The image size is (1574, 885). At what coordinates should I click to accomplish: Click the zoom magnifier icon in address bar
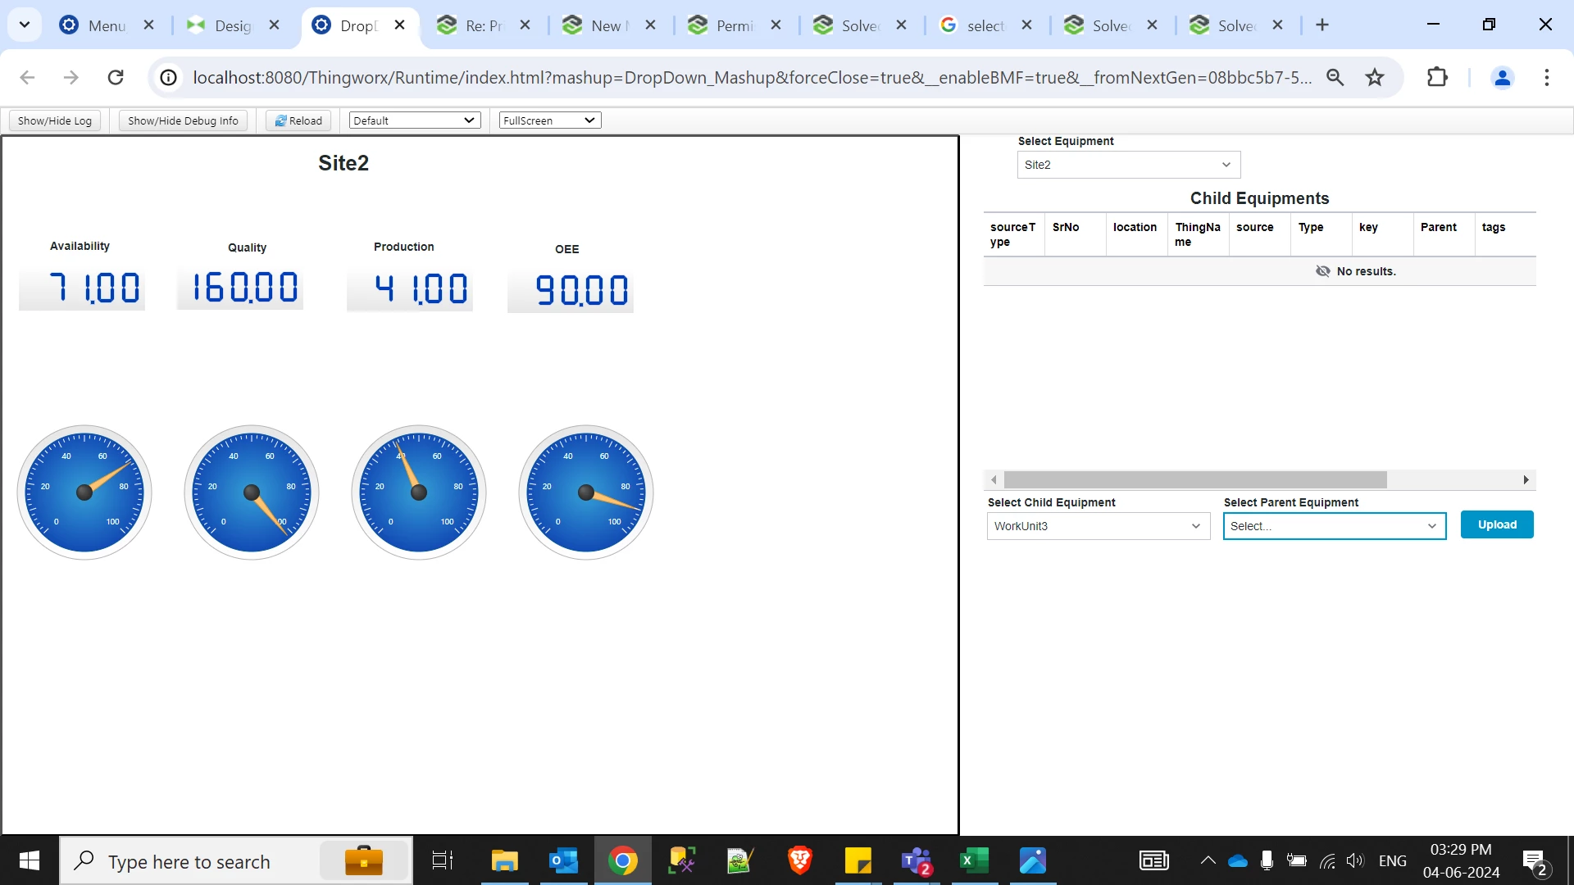coord(1335,77)
